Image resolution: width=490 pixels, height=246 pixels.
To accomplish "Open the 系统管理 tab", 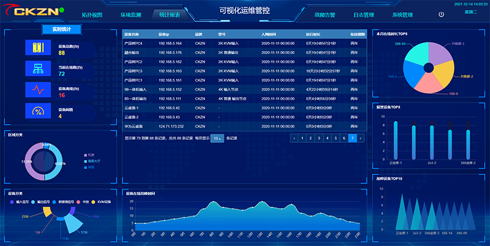I will [402, 15].
